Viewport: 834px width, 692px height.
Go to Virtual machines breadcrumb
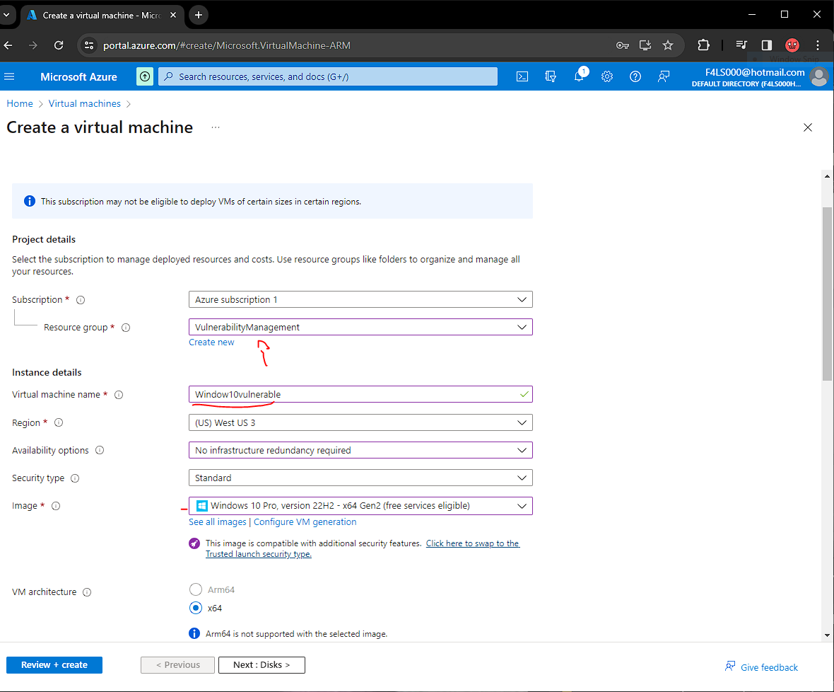tap(85, 103)
